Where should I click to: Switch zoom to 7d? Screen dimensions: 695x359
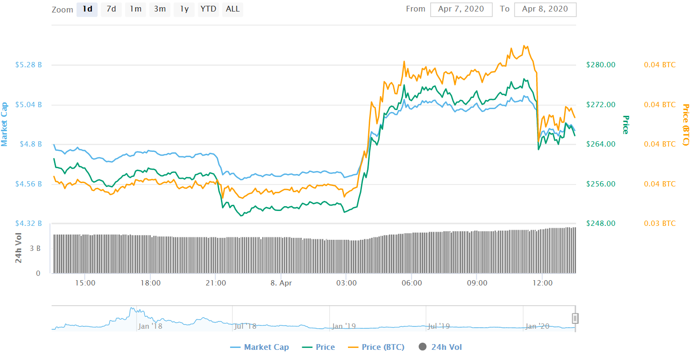tap(111, 9)
